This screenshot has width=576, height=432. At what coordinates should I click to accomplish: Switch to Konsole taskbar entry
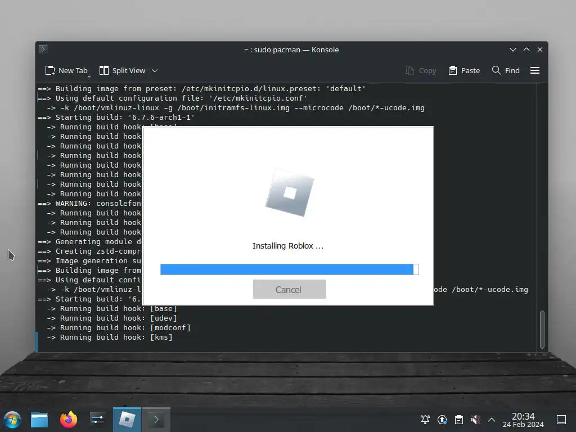tap(156, 420)
